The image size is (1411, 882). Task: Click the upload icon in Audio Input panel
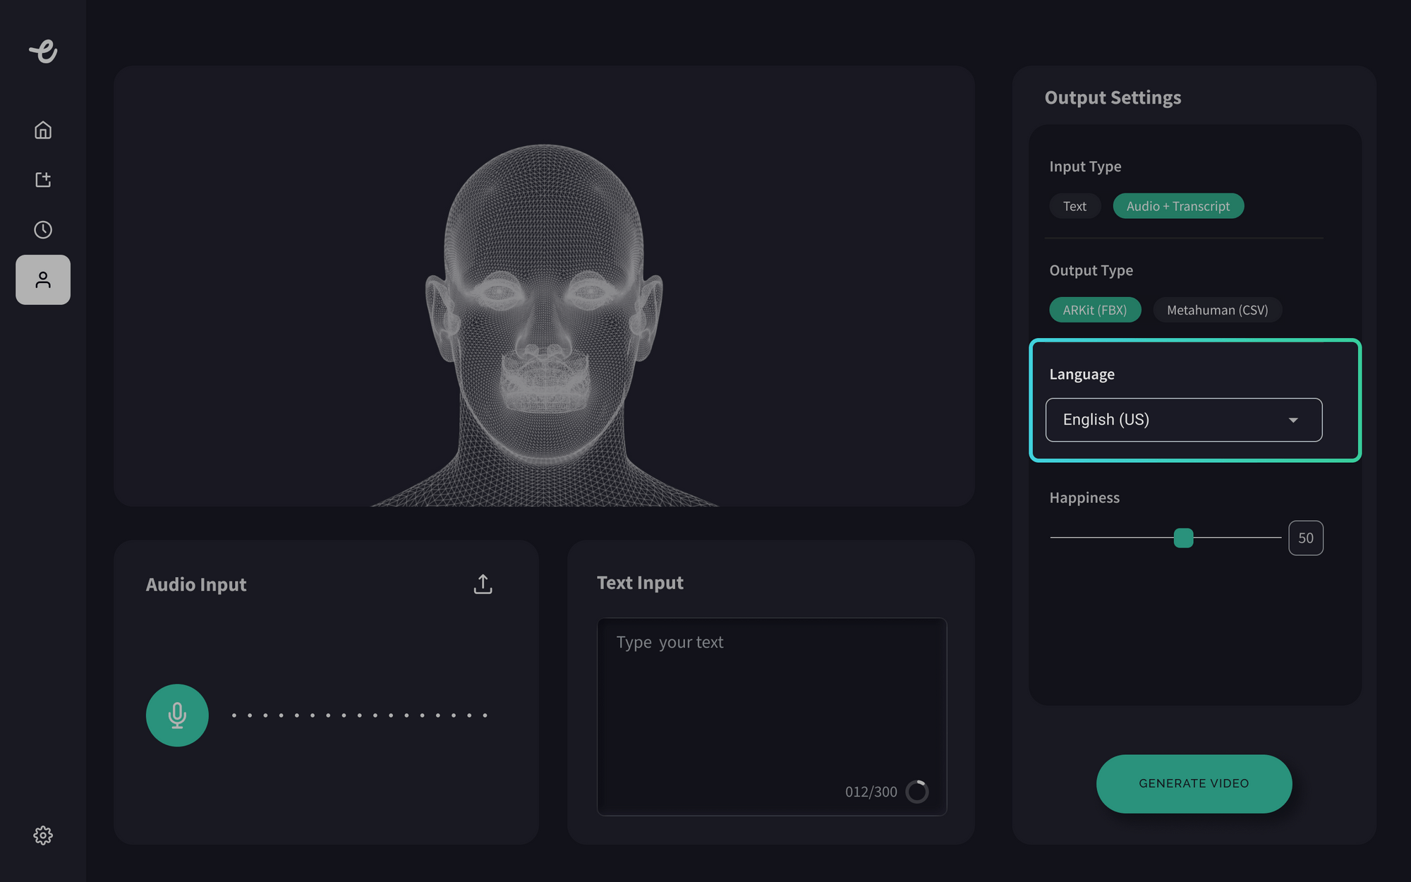pos(483,584)
